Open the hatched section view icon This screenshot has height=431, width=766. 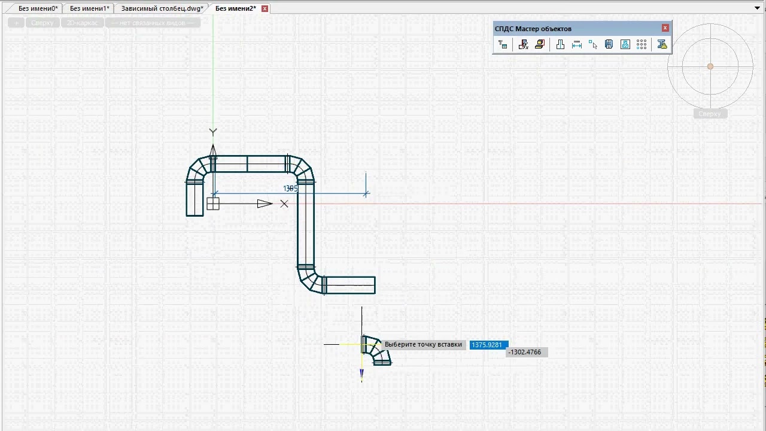point(625,45)
